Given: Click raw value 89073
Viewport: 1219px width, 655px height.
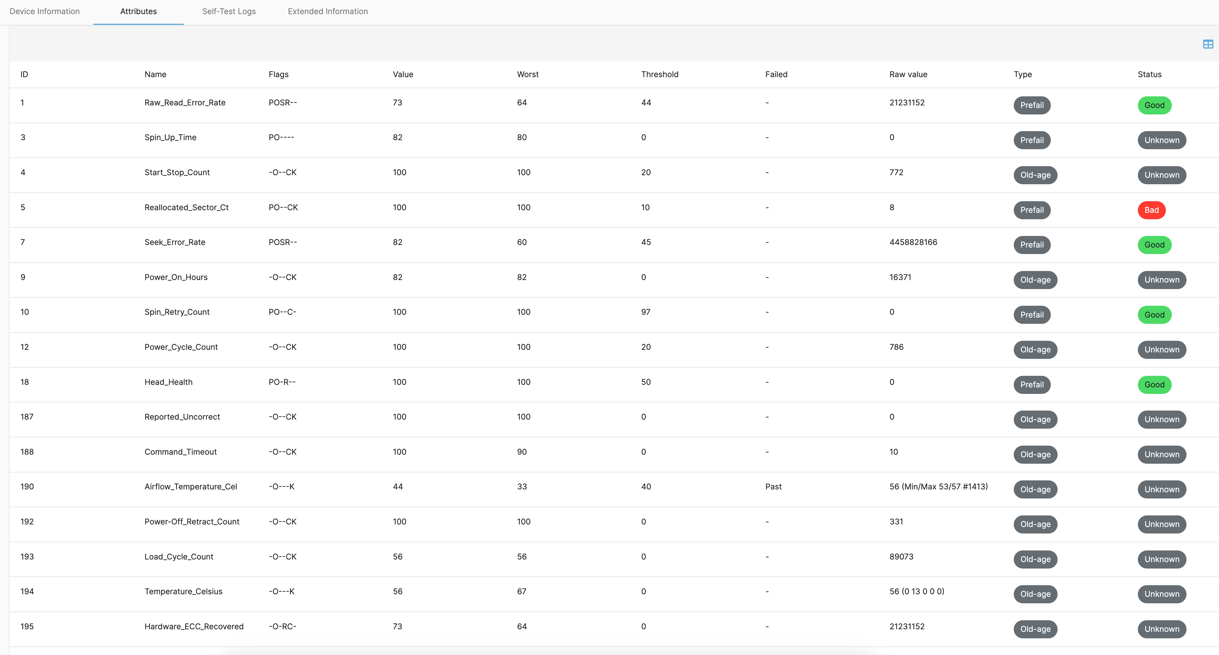Looking at the screenshot, I should [x=901, y=557].
